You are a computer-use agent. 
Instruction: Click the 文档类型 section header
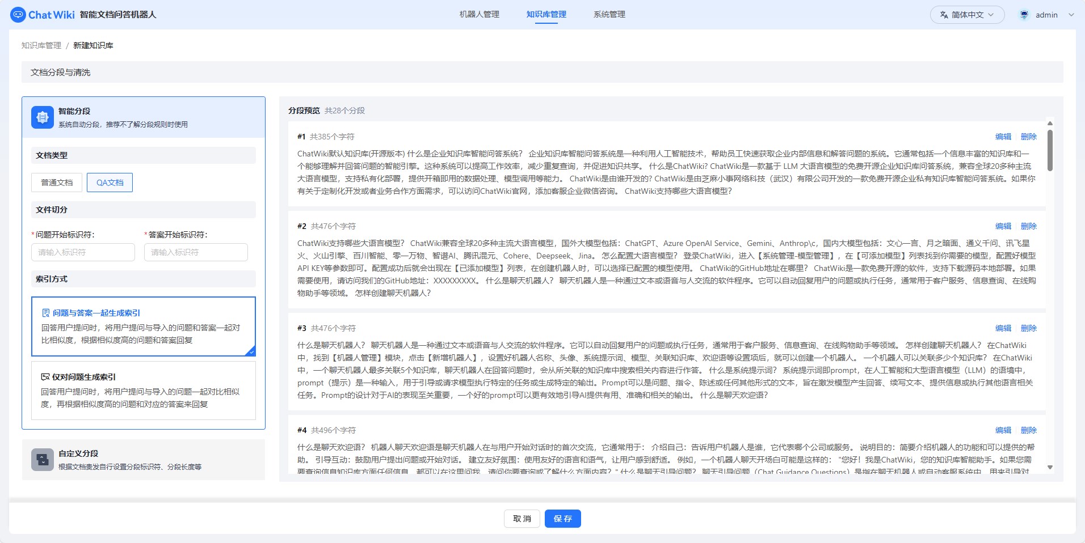[144, 155]
